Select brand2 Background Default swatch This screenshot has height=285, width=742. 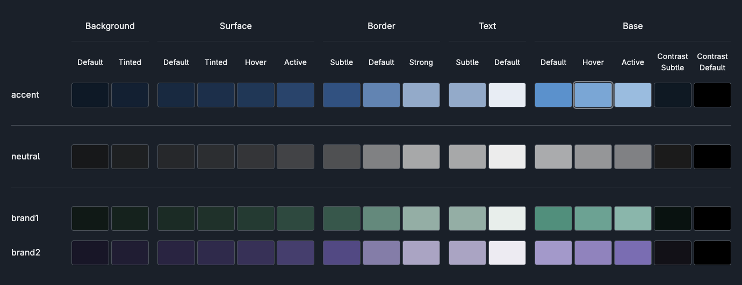(90, 253)
